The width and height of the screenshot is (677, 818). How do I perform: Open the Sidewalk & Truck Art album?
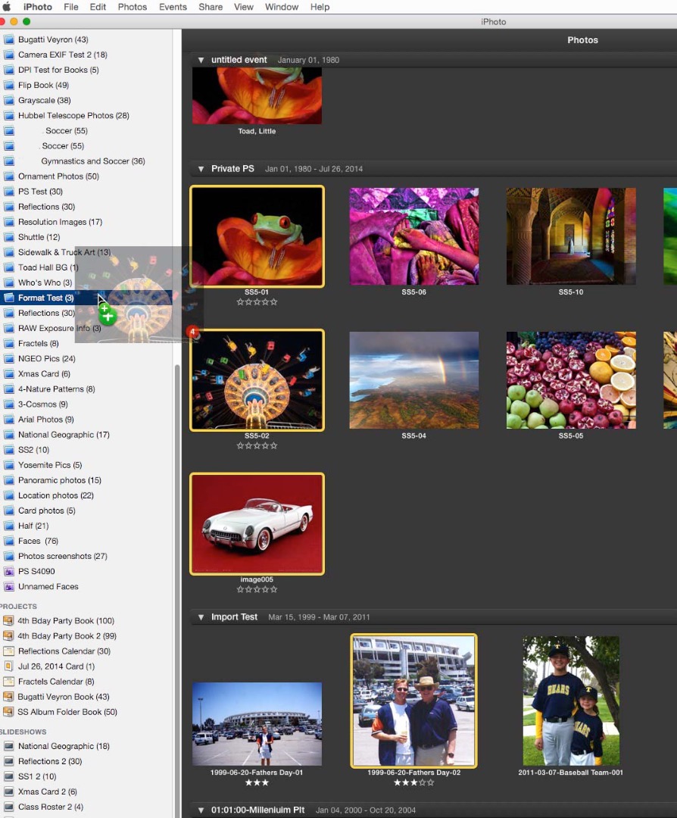click(86, 252)
